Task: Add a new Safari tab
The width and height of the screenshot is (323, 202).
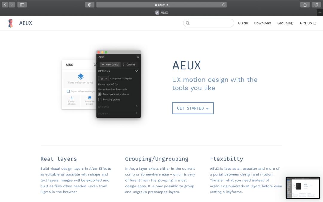Action: 320,13
